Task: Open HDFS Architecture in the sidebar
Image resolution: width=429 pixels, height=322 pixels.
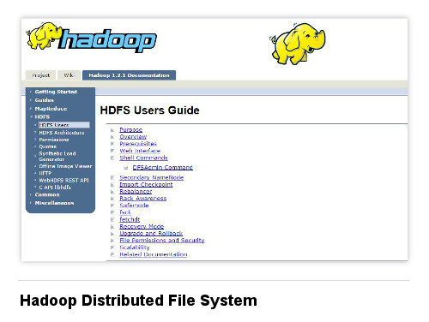Action: click(x=62, y=133)
